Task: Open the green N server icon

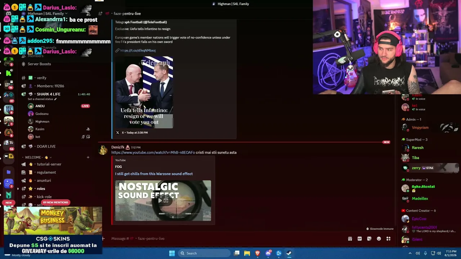Action: 9,195
